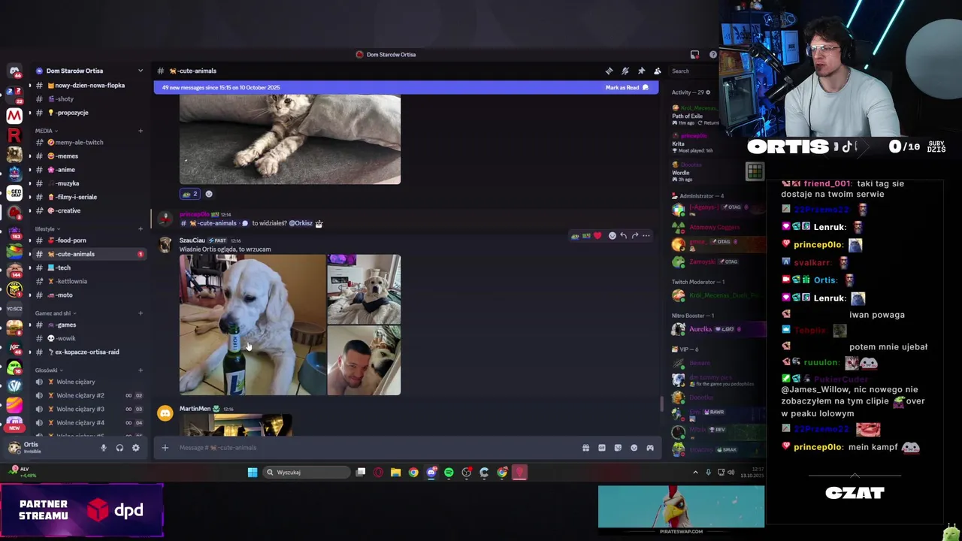Viewport: 962px width, 541px height.
Task: Open MartinMen's username profile
Action: point(195,409)
